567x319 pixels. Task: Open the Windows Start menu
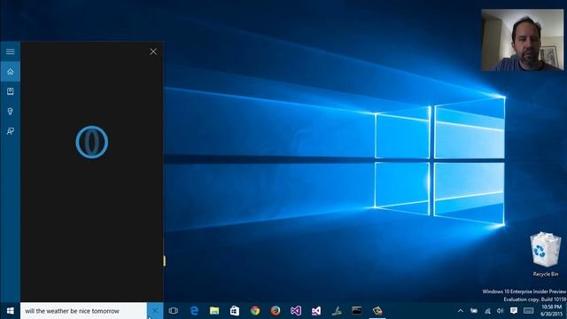click(x=10, y=311)
